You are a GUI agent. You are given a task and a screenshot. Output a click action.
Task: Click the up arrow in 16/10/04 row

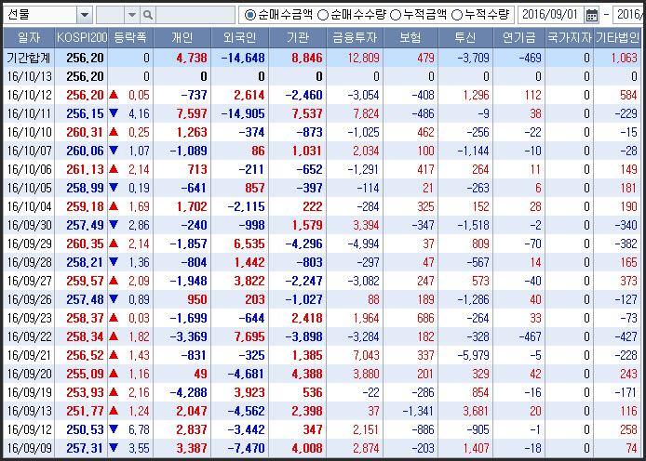tap(114, 206)
